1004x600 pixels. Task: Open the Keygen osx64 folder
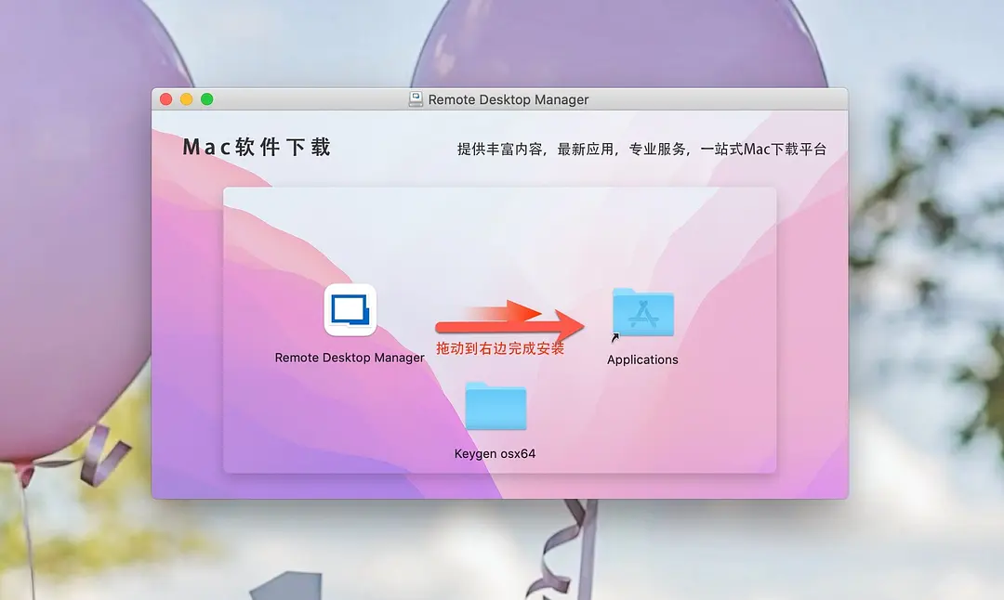(495, 406)
